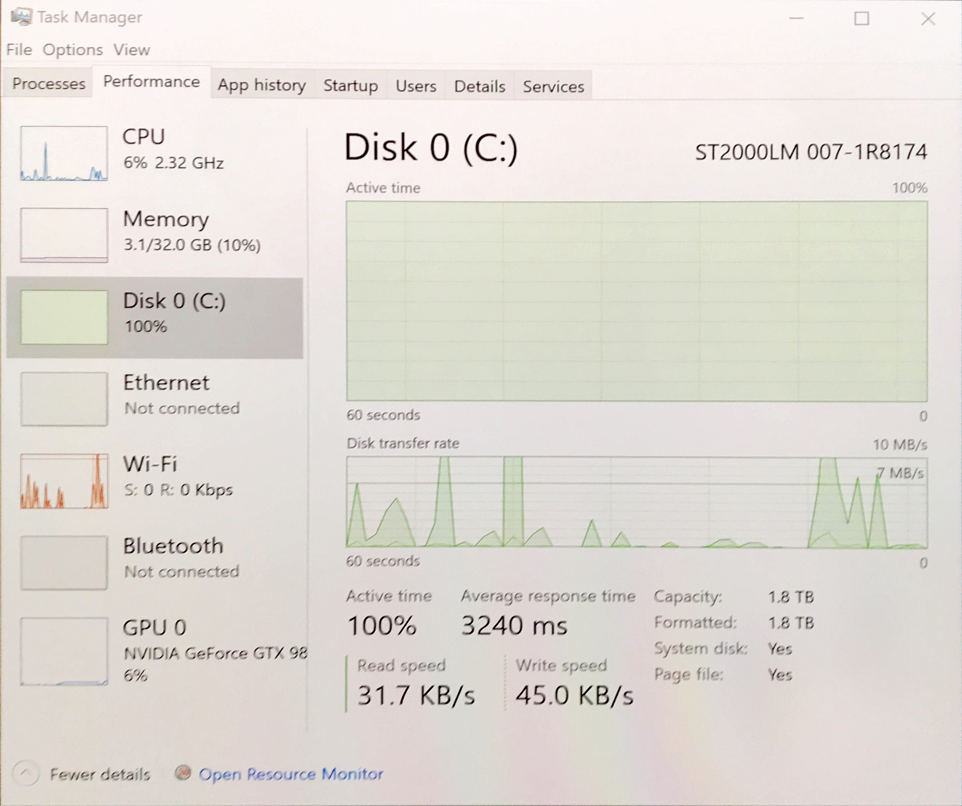Screen dimensions: 962x806
Task: Open Resource Monitor link
Action: point(290,774)
